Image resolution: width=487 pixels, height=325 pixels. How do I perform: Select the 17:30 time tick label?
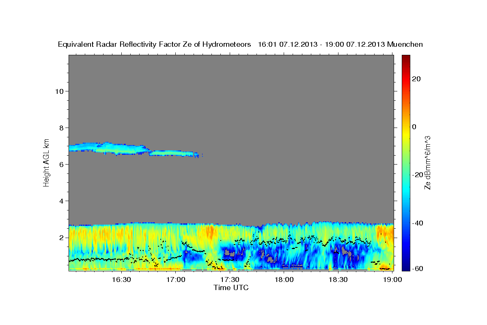click(230, 280)
